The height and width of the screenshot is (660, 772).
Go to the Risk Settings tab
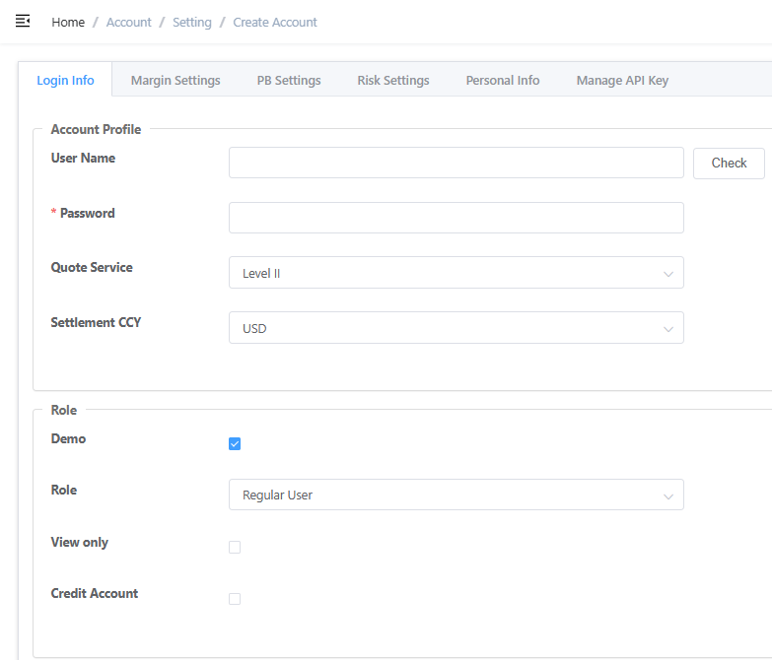click(x=392, y=80)
